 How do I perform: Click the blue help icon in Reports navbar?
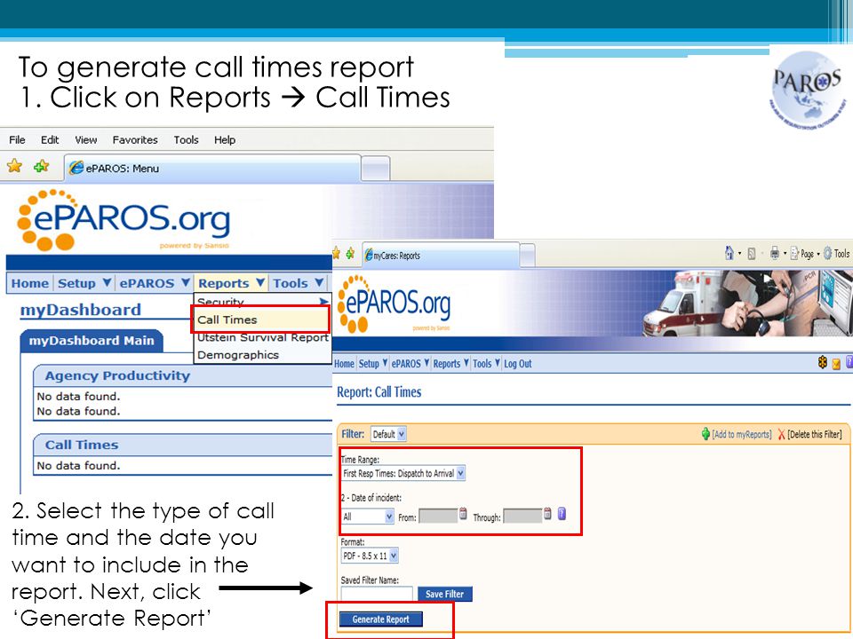pyautogui.click(x=849, y=362)
